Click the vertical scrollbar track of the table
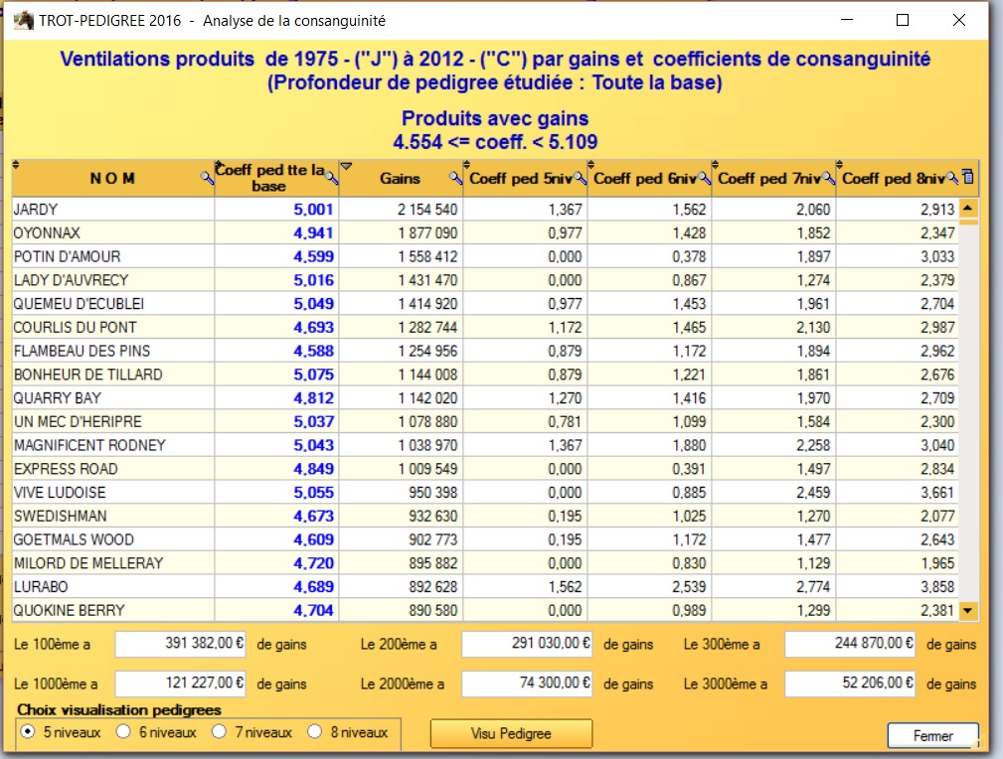The height and width of the screenshot is (759, 1003). (x=968, y=412)
